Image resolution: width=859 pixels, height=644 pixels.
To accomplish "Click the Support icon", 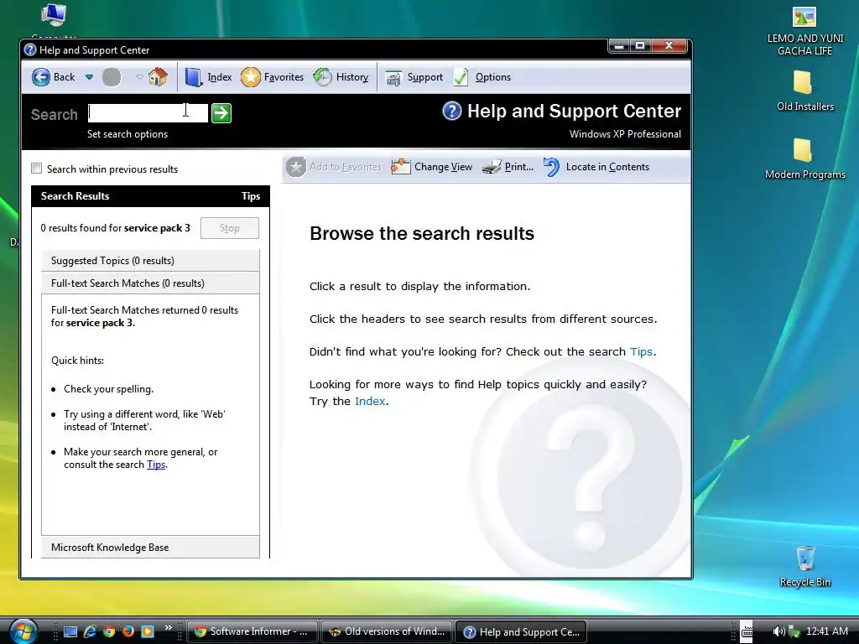I will (x=393, y=78).
